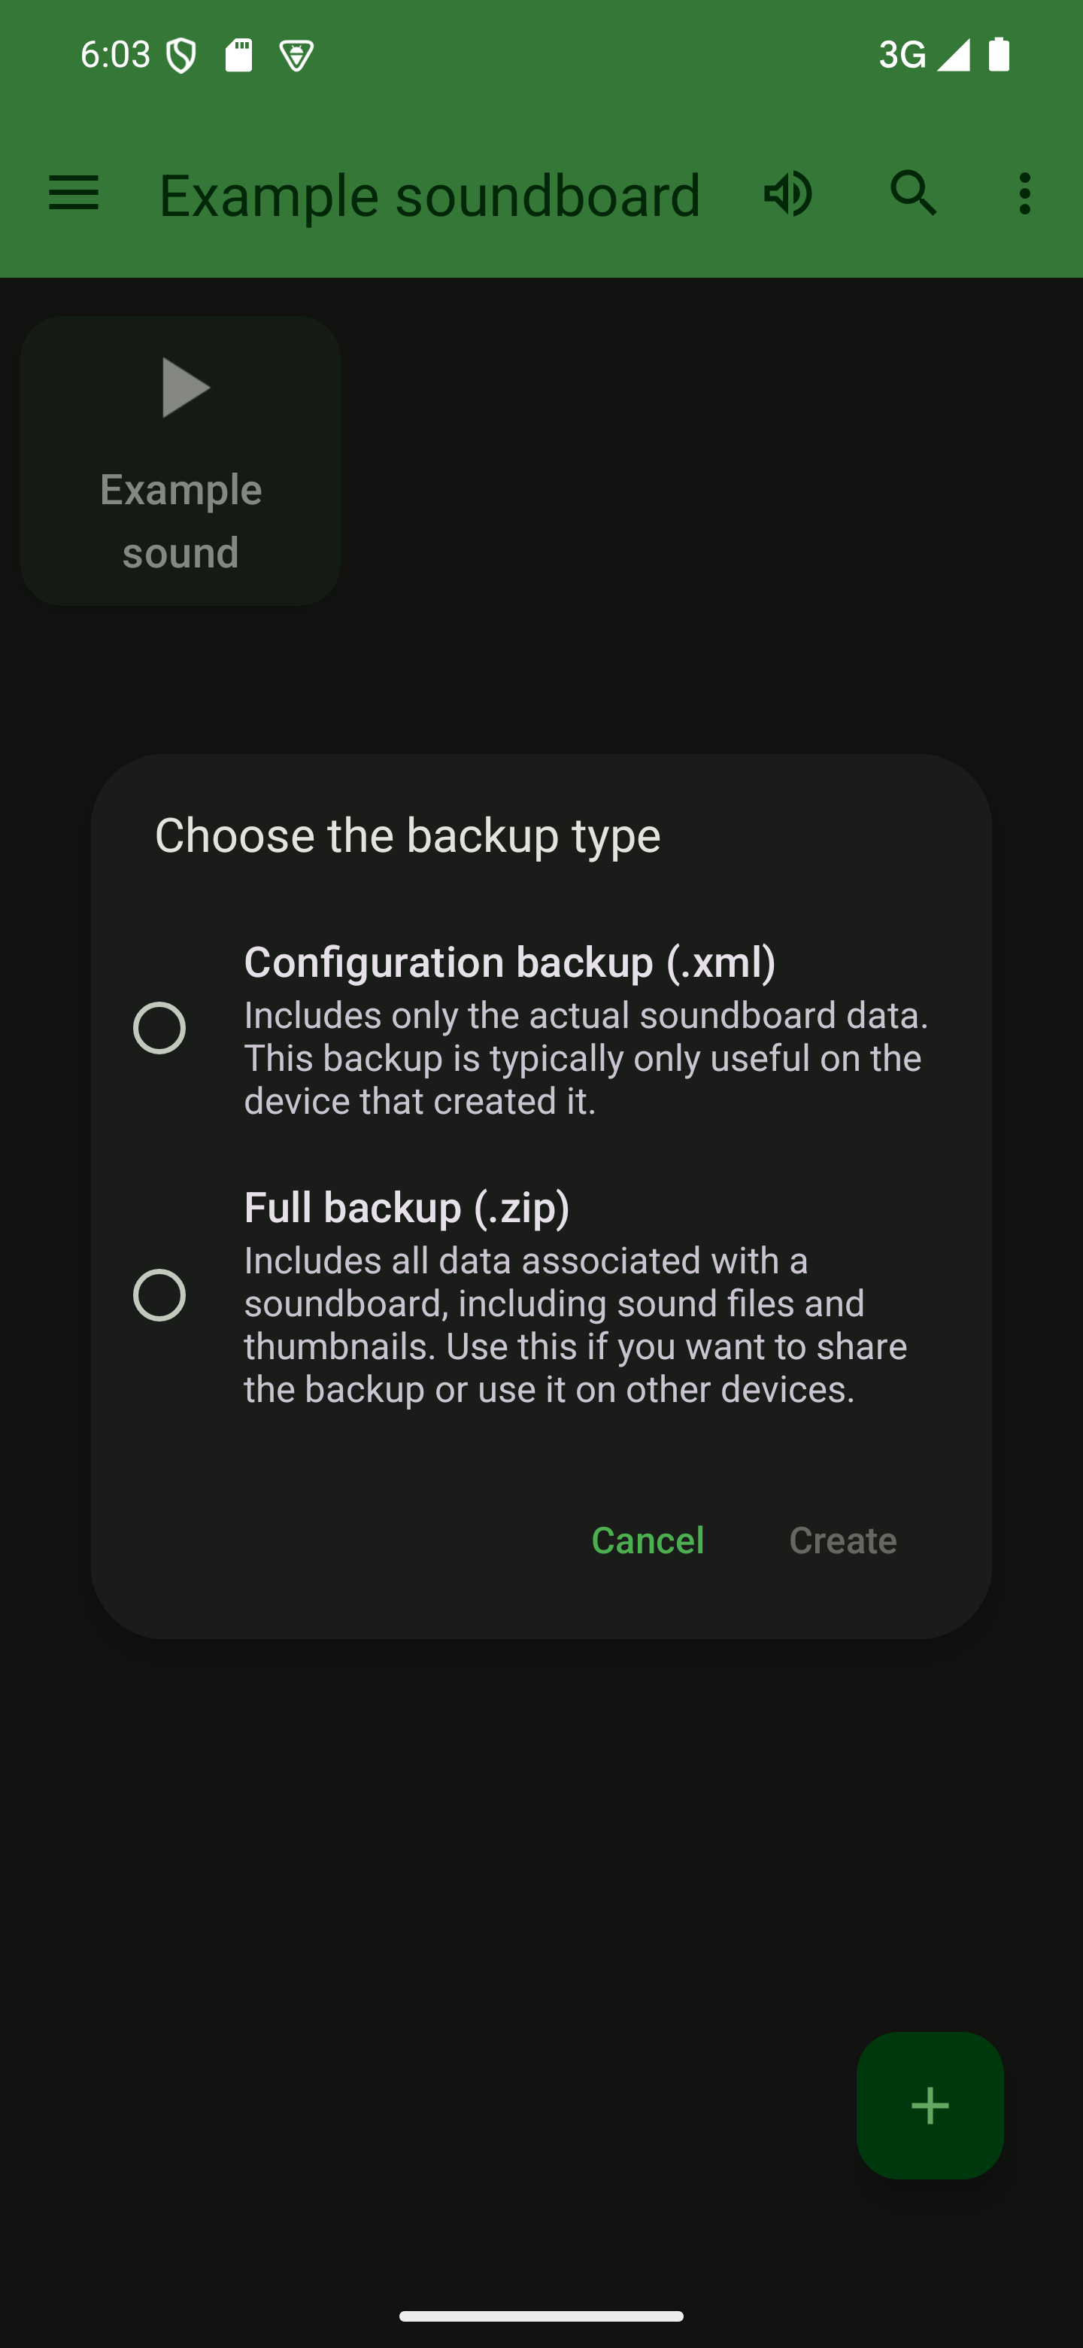
Task: Tap the battery icon in status bar
Action: [1000, 55]
